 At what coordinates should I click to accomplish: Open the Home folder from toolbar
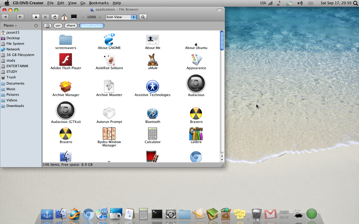tap(64, 17)
